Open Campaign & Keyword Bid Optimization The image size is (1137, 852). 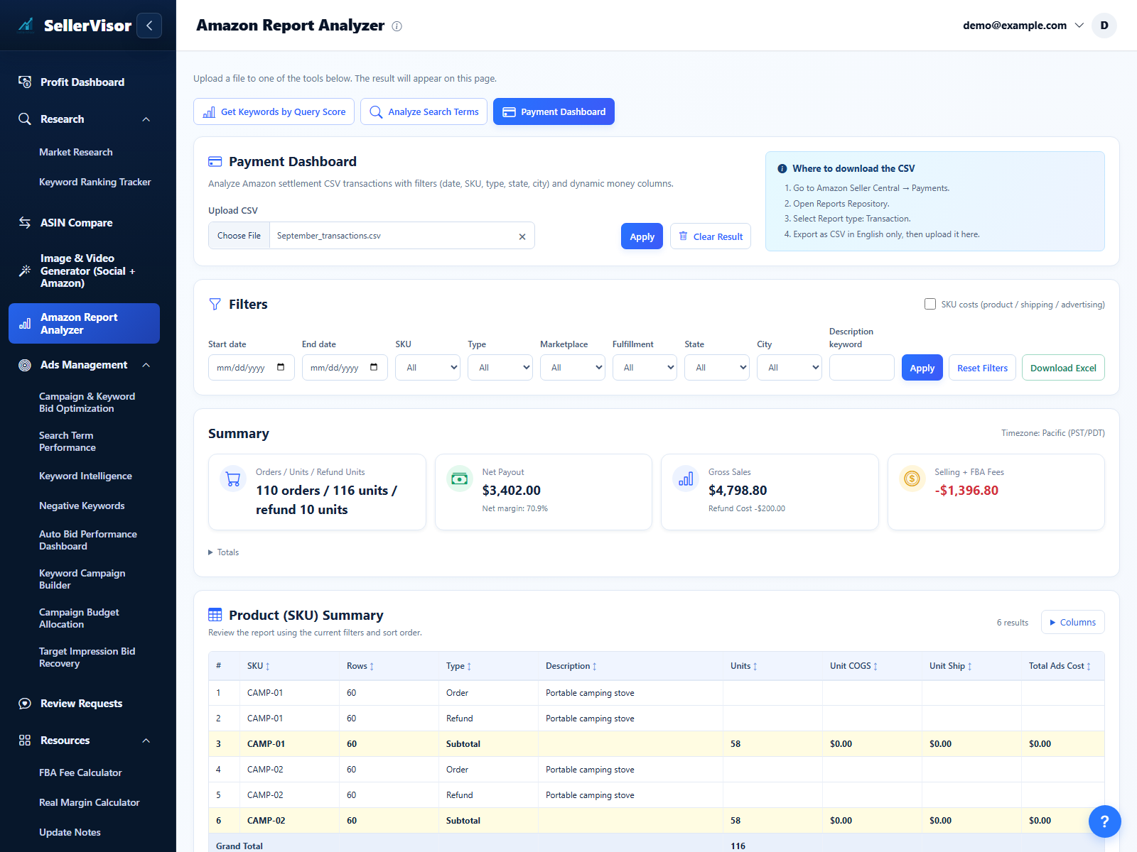coord(87,403)
